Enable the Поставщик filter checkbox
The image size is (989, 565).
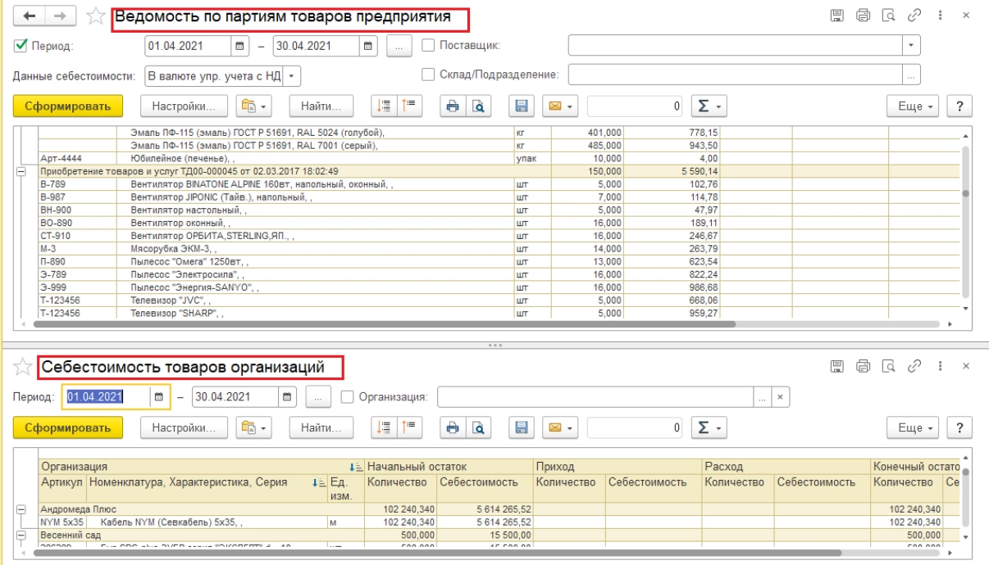tap(428, 46)
